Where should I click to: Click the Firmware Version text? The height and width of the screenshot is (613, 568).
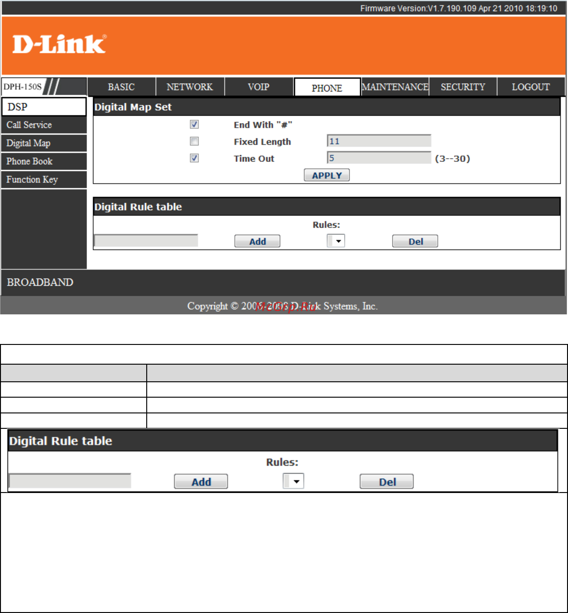click(x=459, y=8)
